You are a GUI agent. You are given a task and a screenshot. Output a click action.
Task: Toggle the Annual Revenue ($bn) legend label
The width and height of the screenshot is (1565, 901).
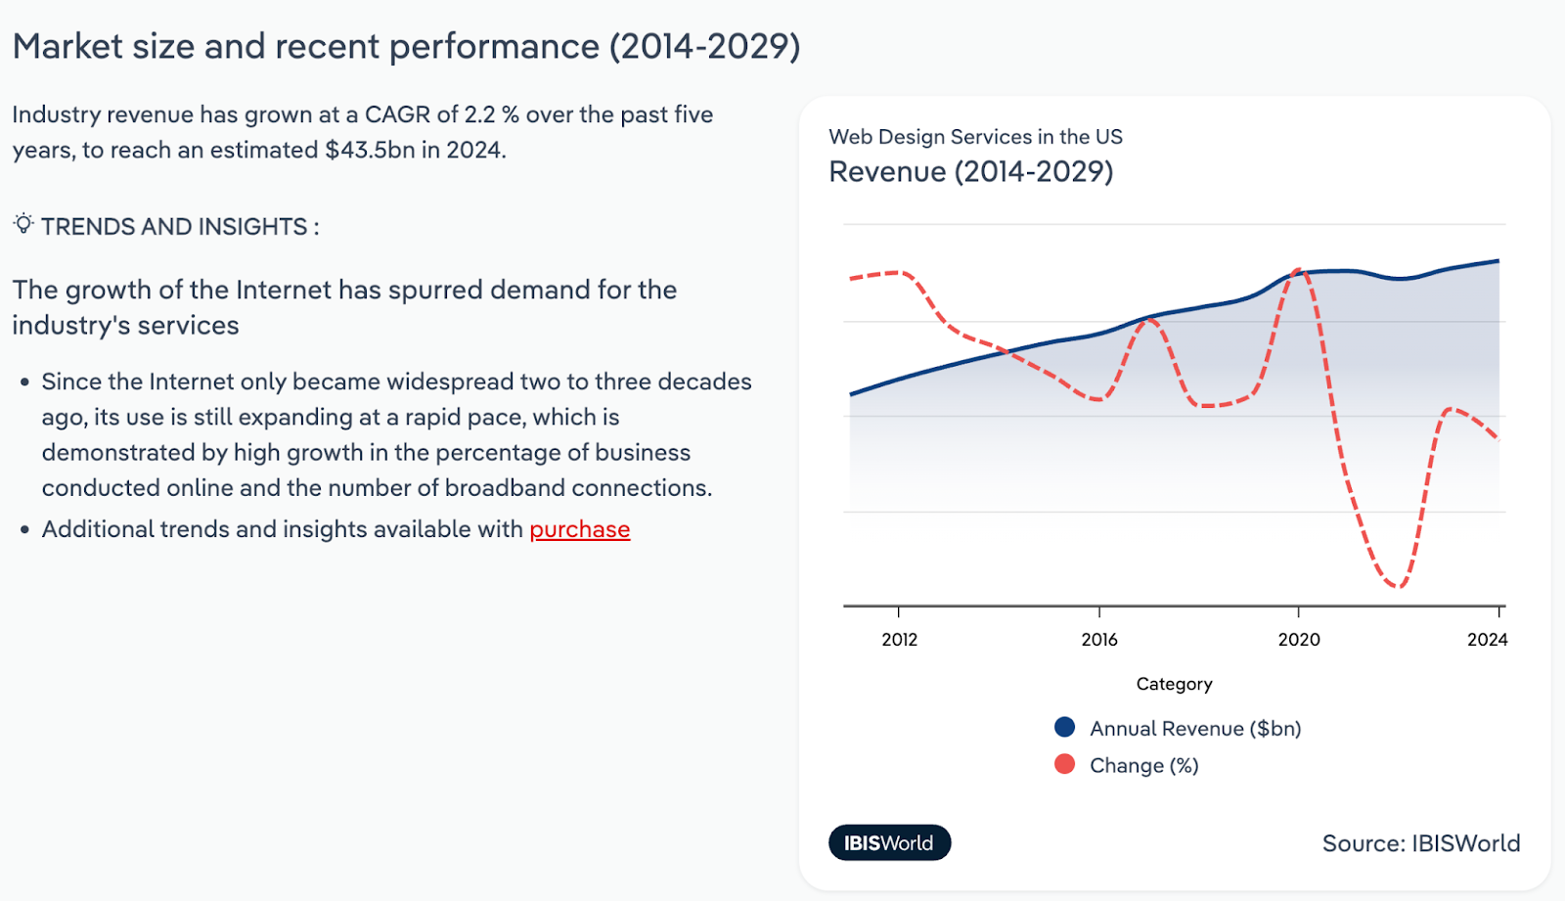pos(1194,729)
